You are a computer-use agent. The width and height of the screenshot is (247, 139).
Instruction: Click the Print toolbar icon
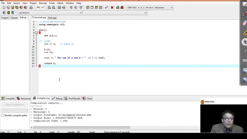(x=31, y=7)
